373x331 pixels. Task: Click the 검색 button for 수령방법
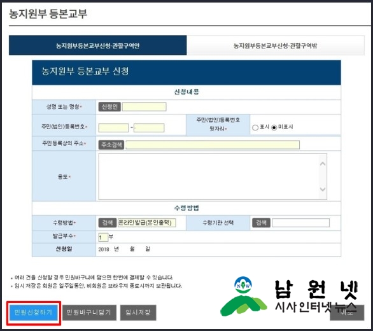pyautogui.click(x=108, y=223)
